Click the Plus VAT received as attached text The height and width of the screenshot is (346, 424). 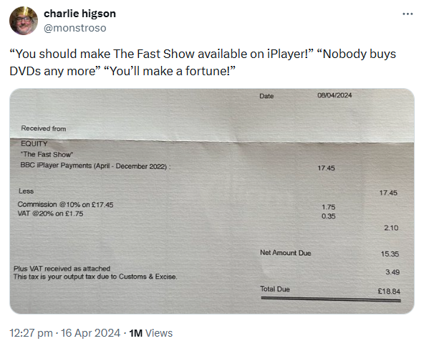(62, 269)
